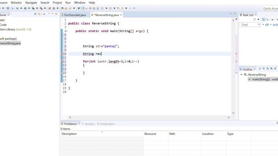The width and height of the screenshot is (278, 156).
Task: Click the Debug bug icon in the toolbar
Action: pyautogui.click(x=17, y=8)
